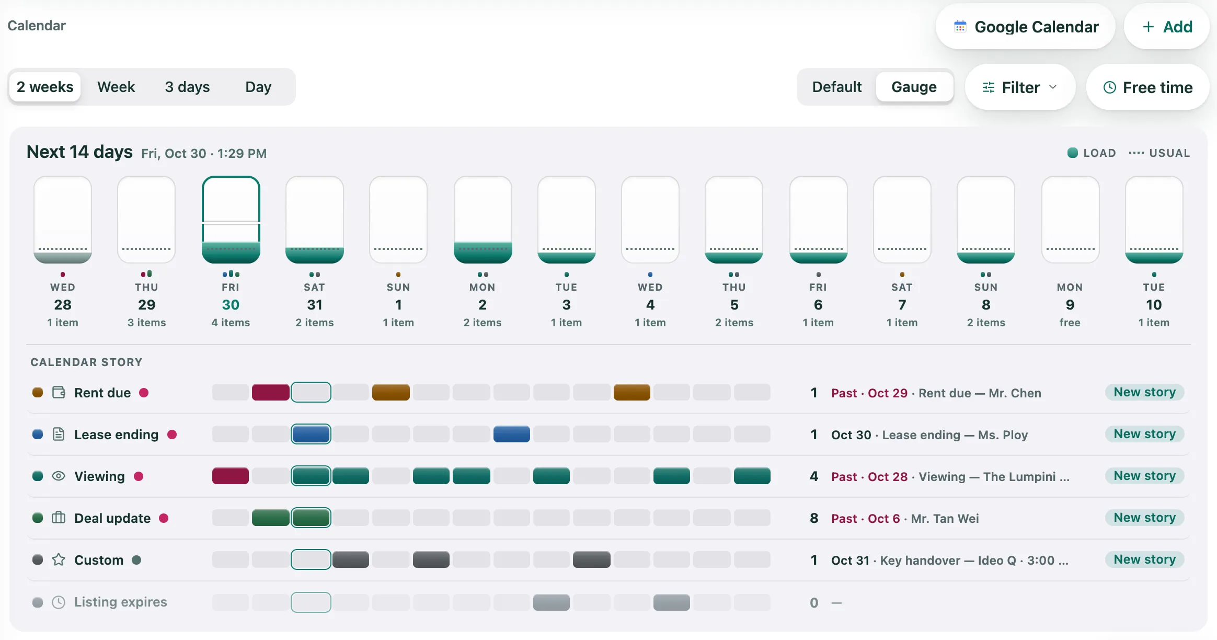1217x640 pixels.
Task: Toggle the Custom gray color dot
Action: point(38,560)
